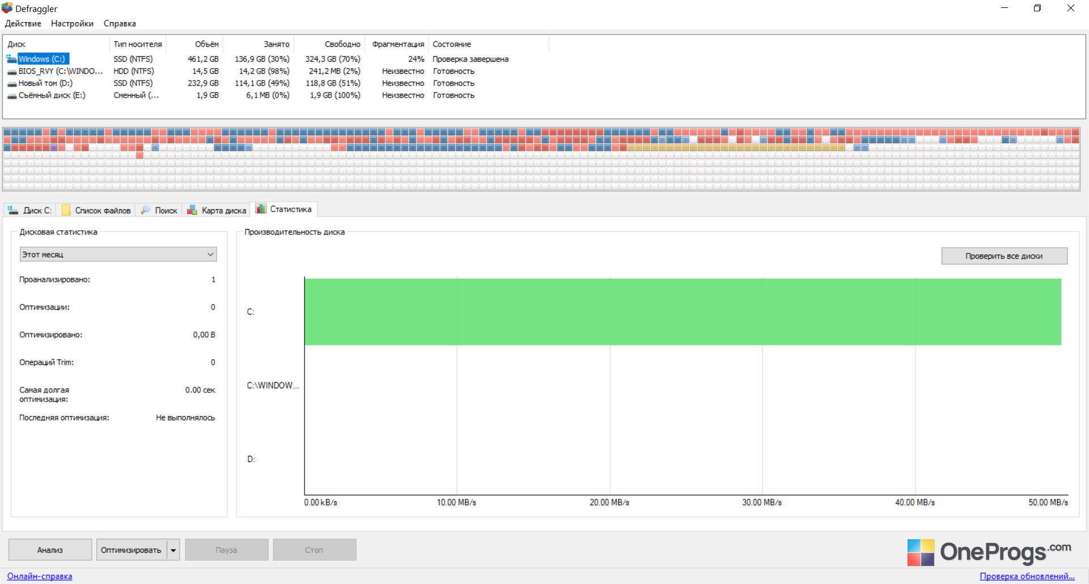Image resolution: width=1089 pixels, height=584 pixels.
Task: Switch to the Поиск tab
Action: click(x=159, y=210)
